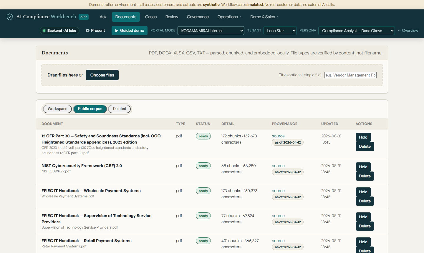
Task: Hold the Supervision of Technology Service Providers document
Action: coord(363,217)
